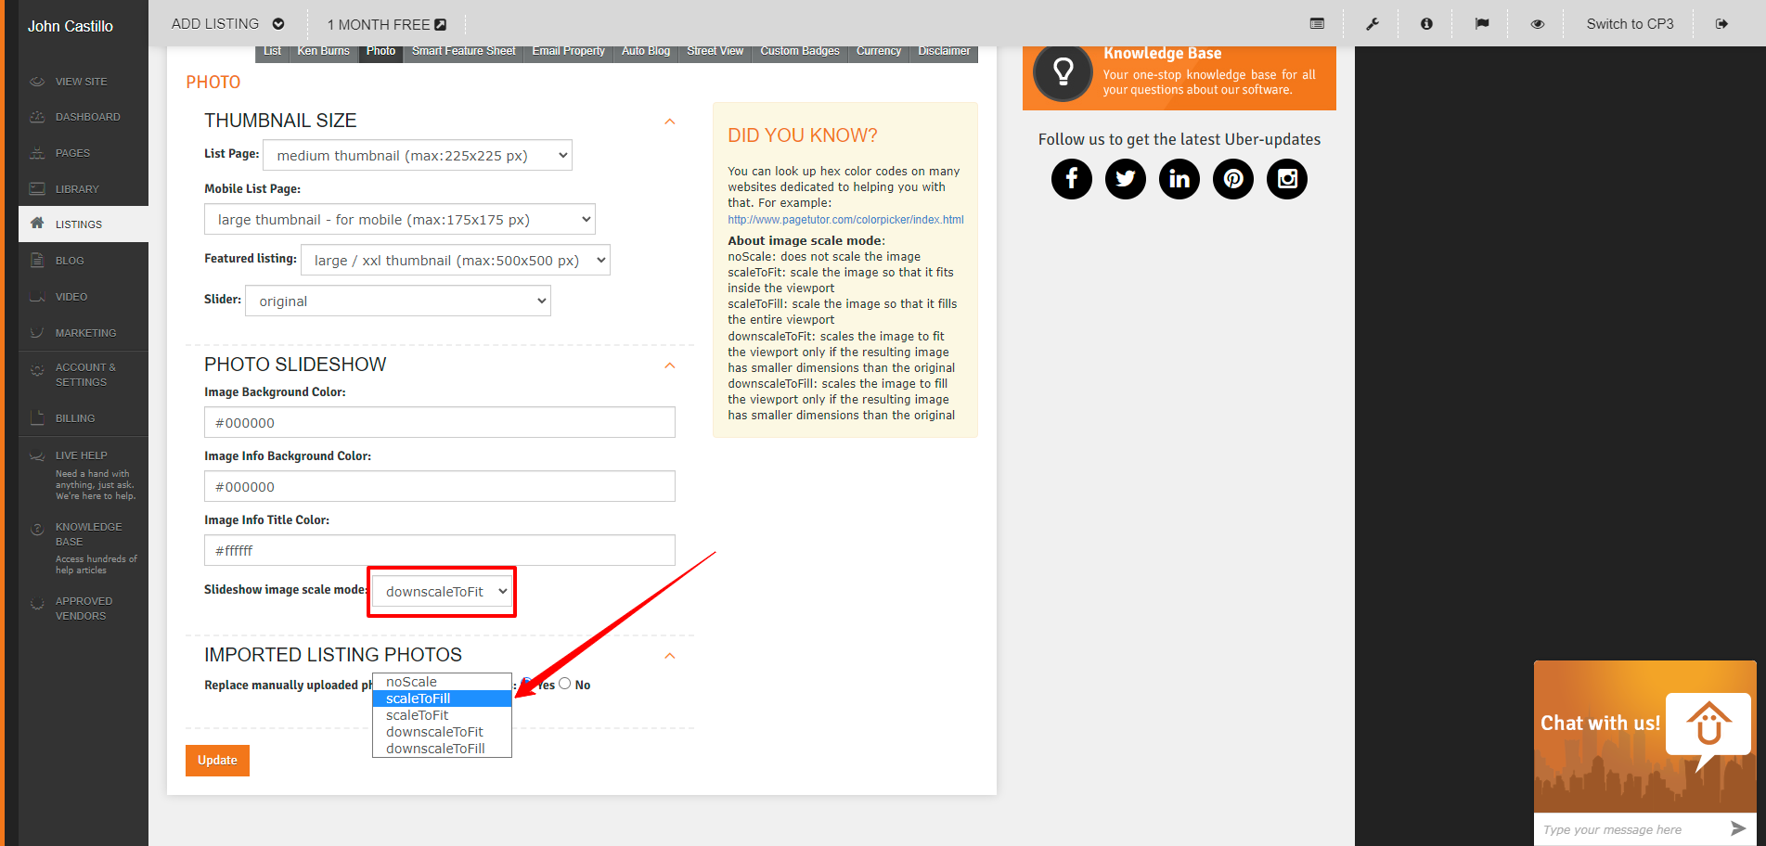Open the Slider size dropdown

point(397,301)
